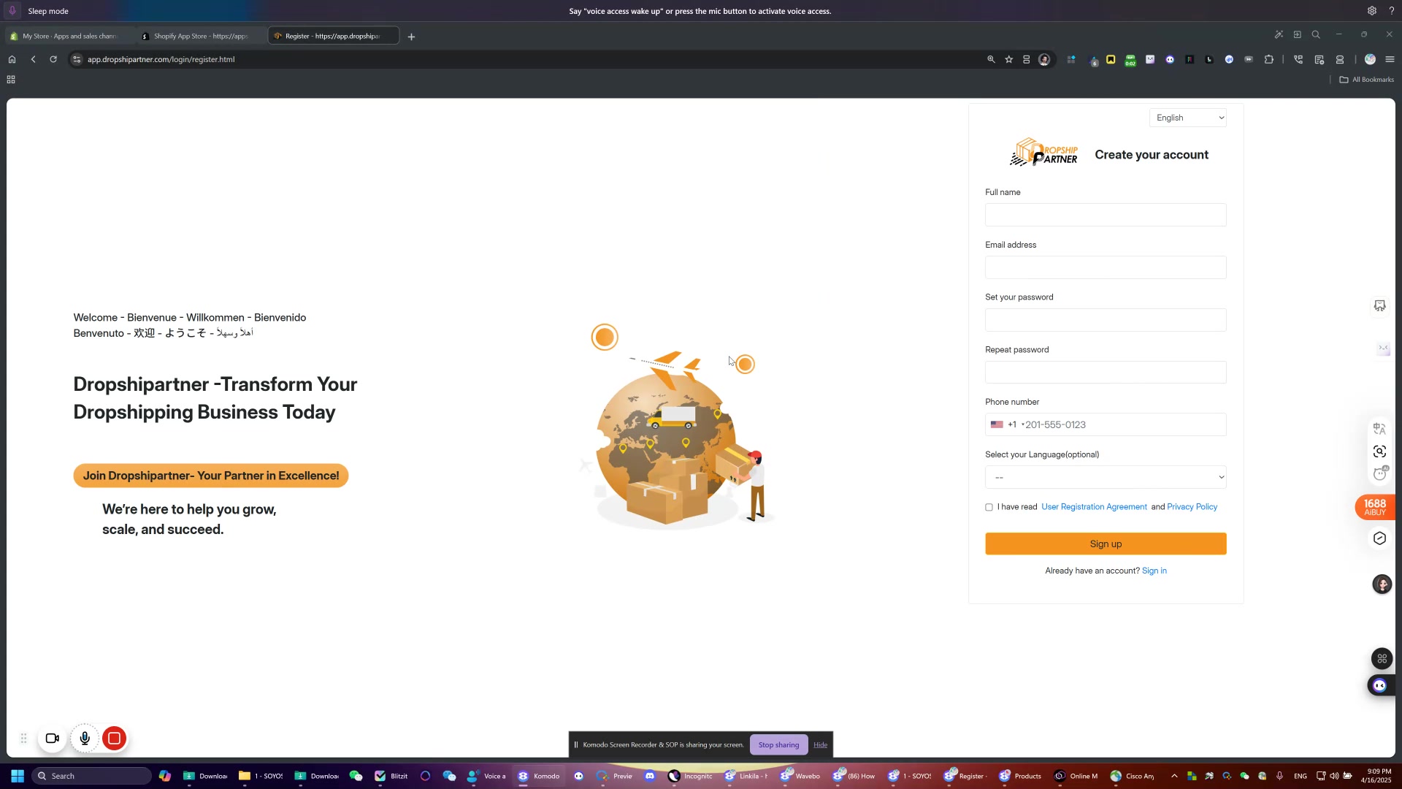Click the browser address bar URL
The width and height of the screenshot is (1402, 789).
[161, 59]
